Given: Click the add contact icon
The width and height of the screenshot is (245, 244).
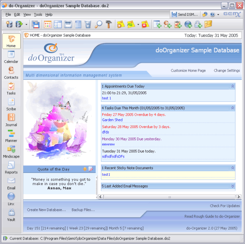Looking at the screenshot, I should (167, 24).
